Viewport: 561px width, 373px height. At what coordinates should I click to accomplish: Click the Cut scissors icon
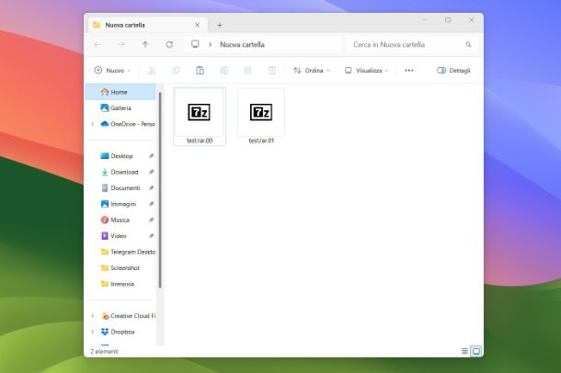pos(152,71)
